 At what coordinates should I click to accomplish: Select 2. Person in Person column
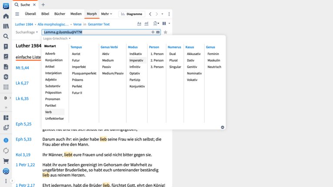(x=157, y=60)
